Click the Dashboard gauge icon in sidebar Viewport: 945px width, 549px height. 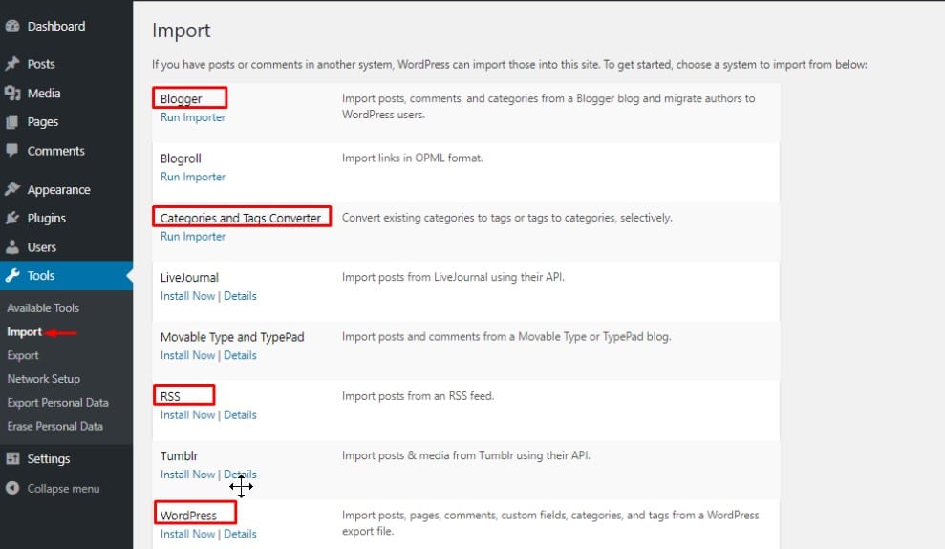(x=12, y=27)
